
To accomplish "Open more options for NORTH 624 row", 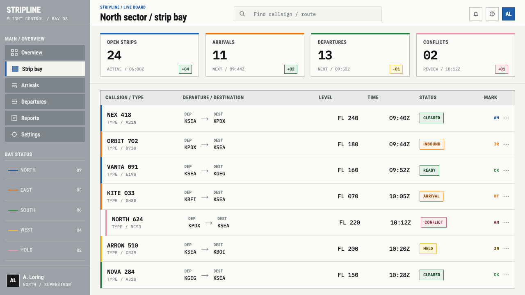I will click(x=506, y=222).
